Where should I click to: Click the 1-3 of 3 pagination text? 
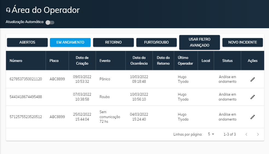230,134
